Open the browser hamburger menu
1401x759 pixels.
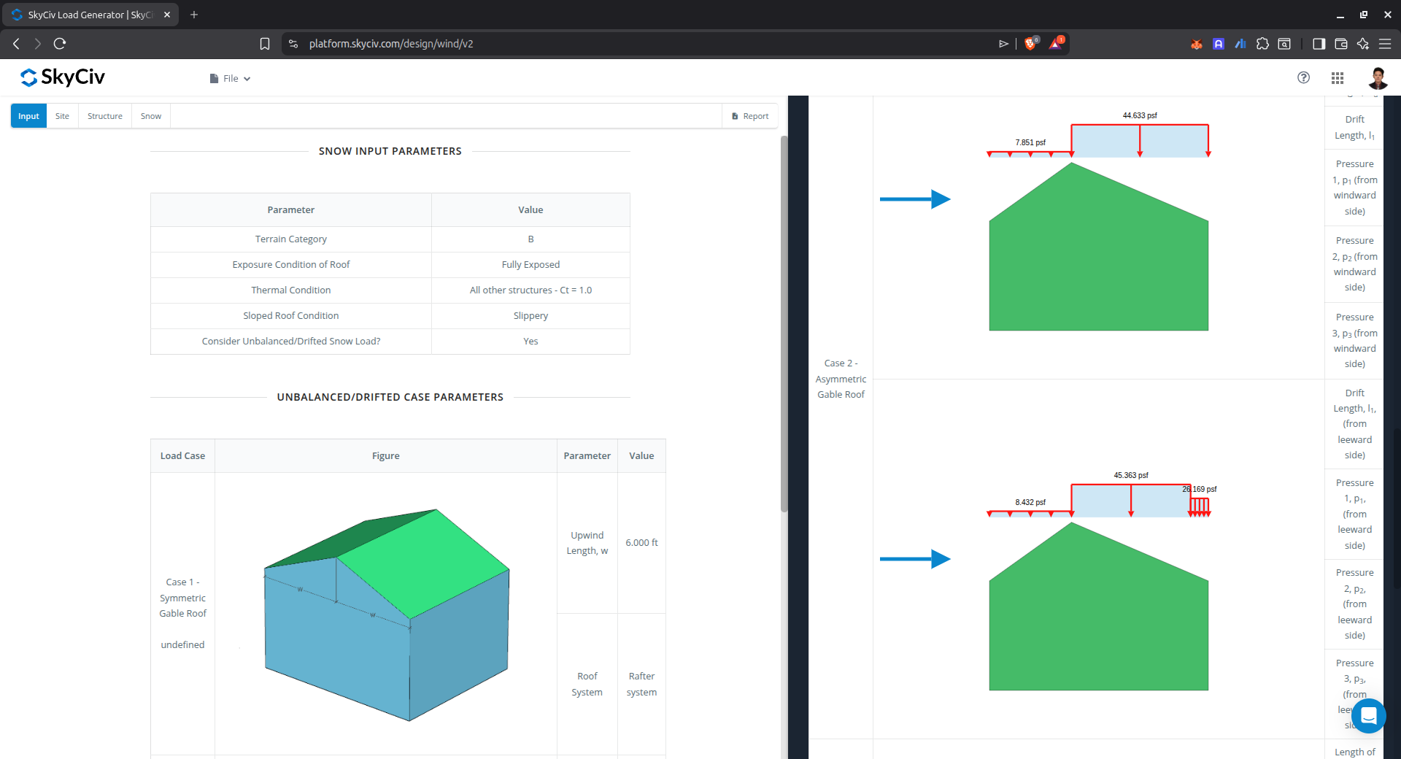click(x=1385, y=44)
